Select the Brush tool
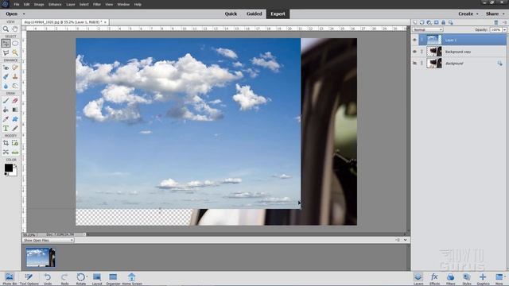The width and height of the screenshot is (509, 286). pyautogui.click(x=6, y=101)
